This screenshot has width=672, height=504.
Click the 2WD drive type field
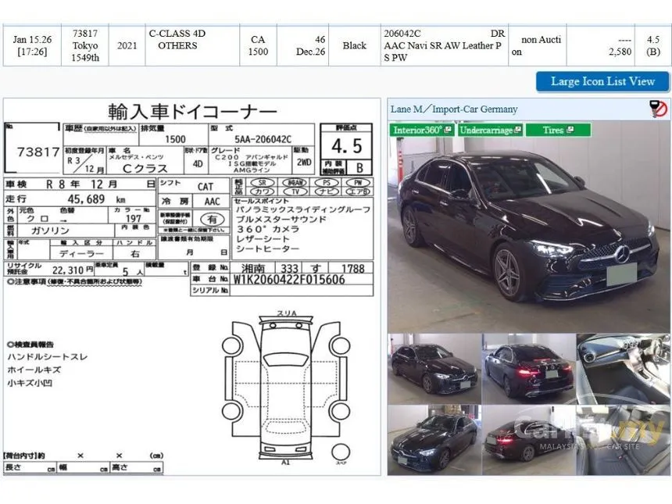[x=304, y=163]
